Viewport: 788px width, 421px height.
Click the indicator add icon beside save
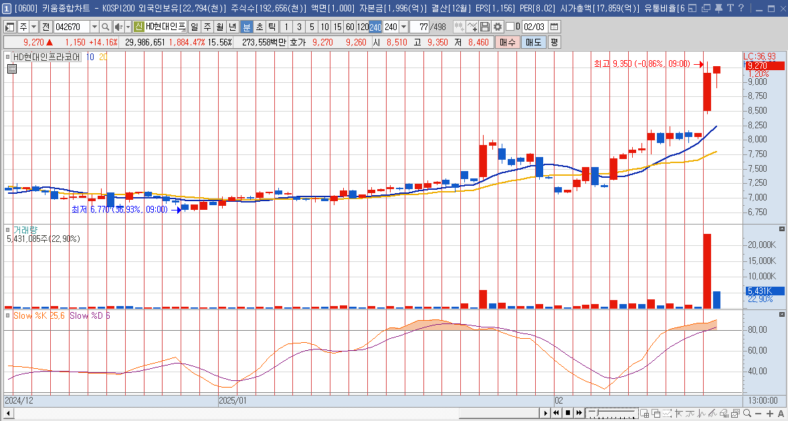[472, 27]
